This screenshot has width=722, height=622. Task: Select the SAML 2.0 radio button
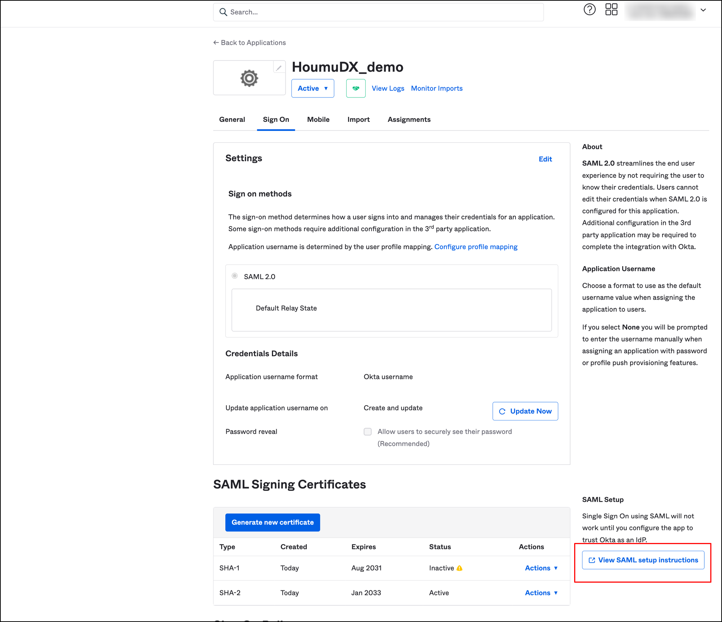pos(235,276)
